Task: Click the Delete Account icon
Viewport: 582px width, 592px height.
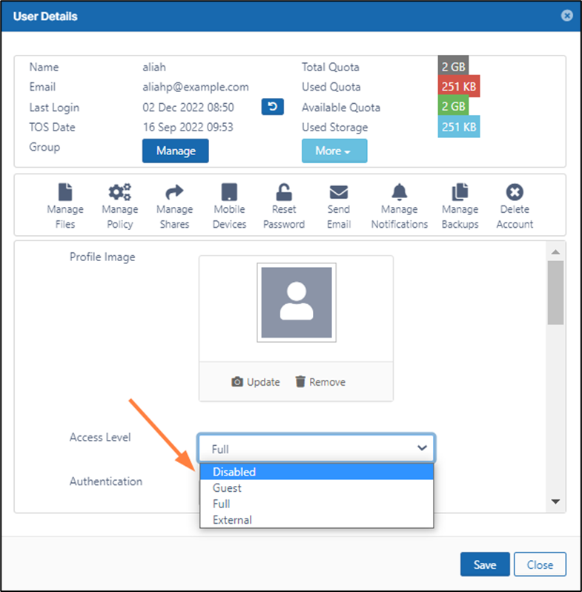Action: tap(515, 192)
